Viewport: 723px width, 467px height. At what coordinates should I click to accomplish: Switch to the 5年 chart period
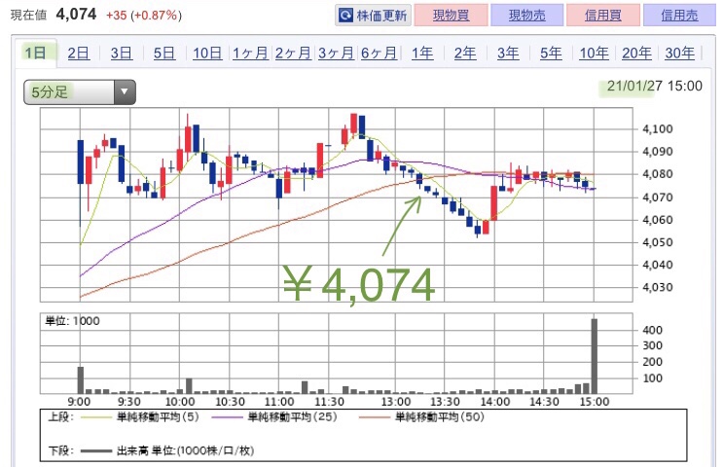point(551,54)
